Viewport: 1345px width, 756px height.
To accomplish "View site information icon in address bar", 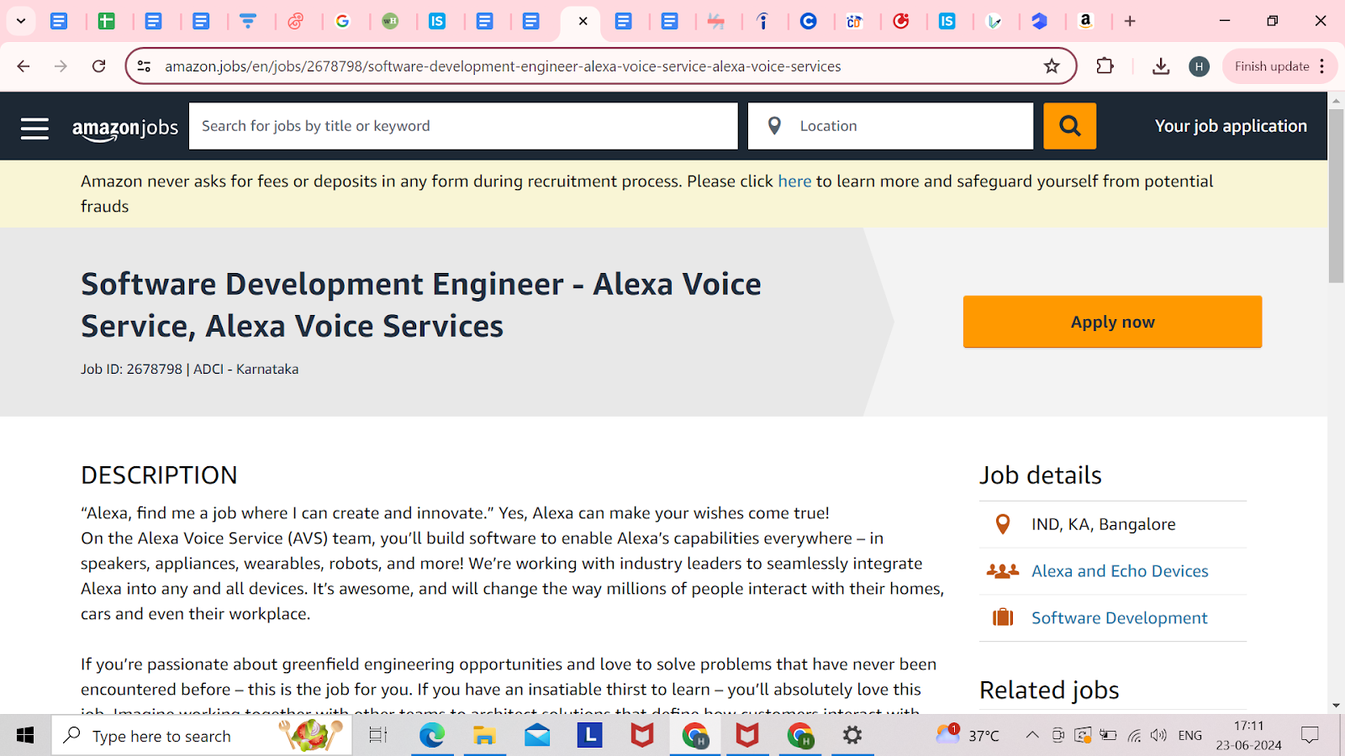I will (x=145, y=66).
